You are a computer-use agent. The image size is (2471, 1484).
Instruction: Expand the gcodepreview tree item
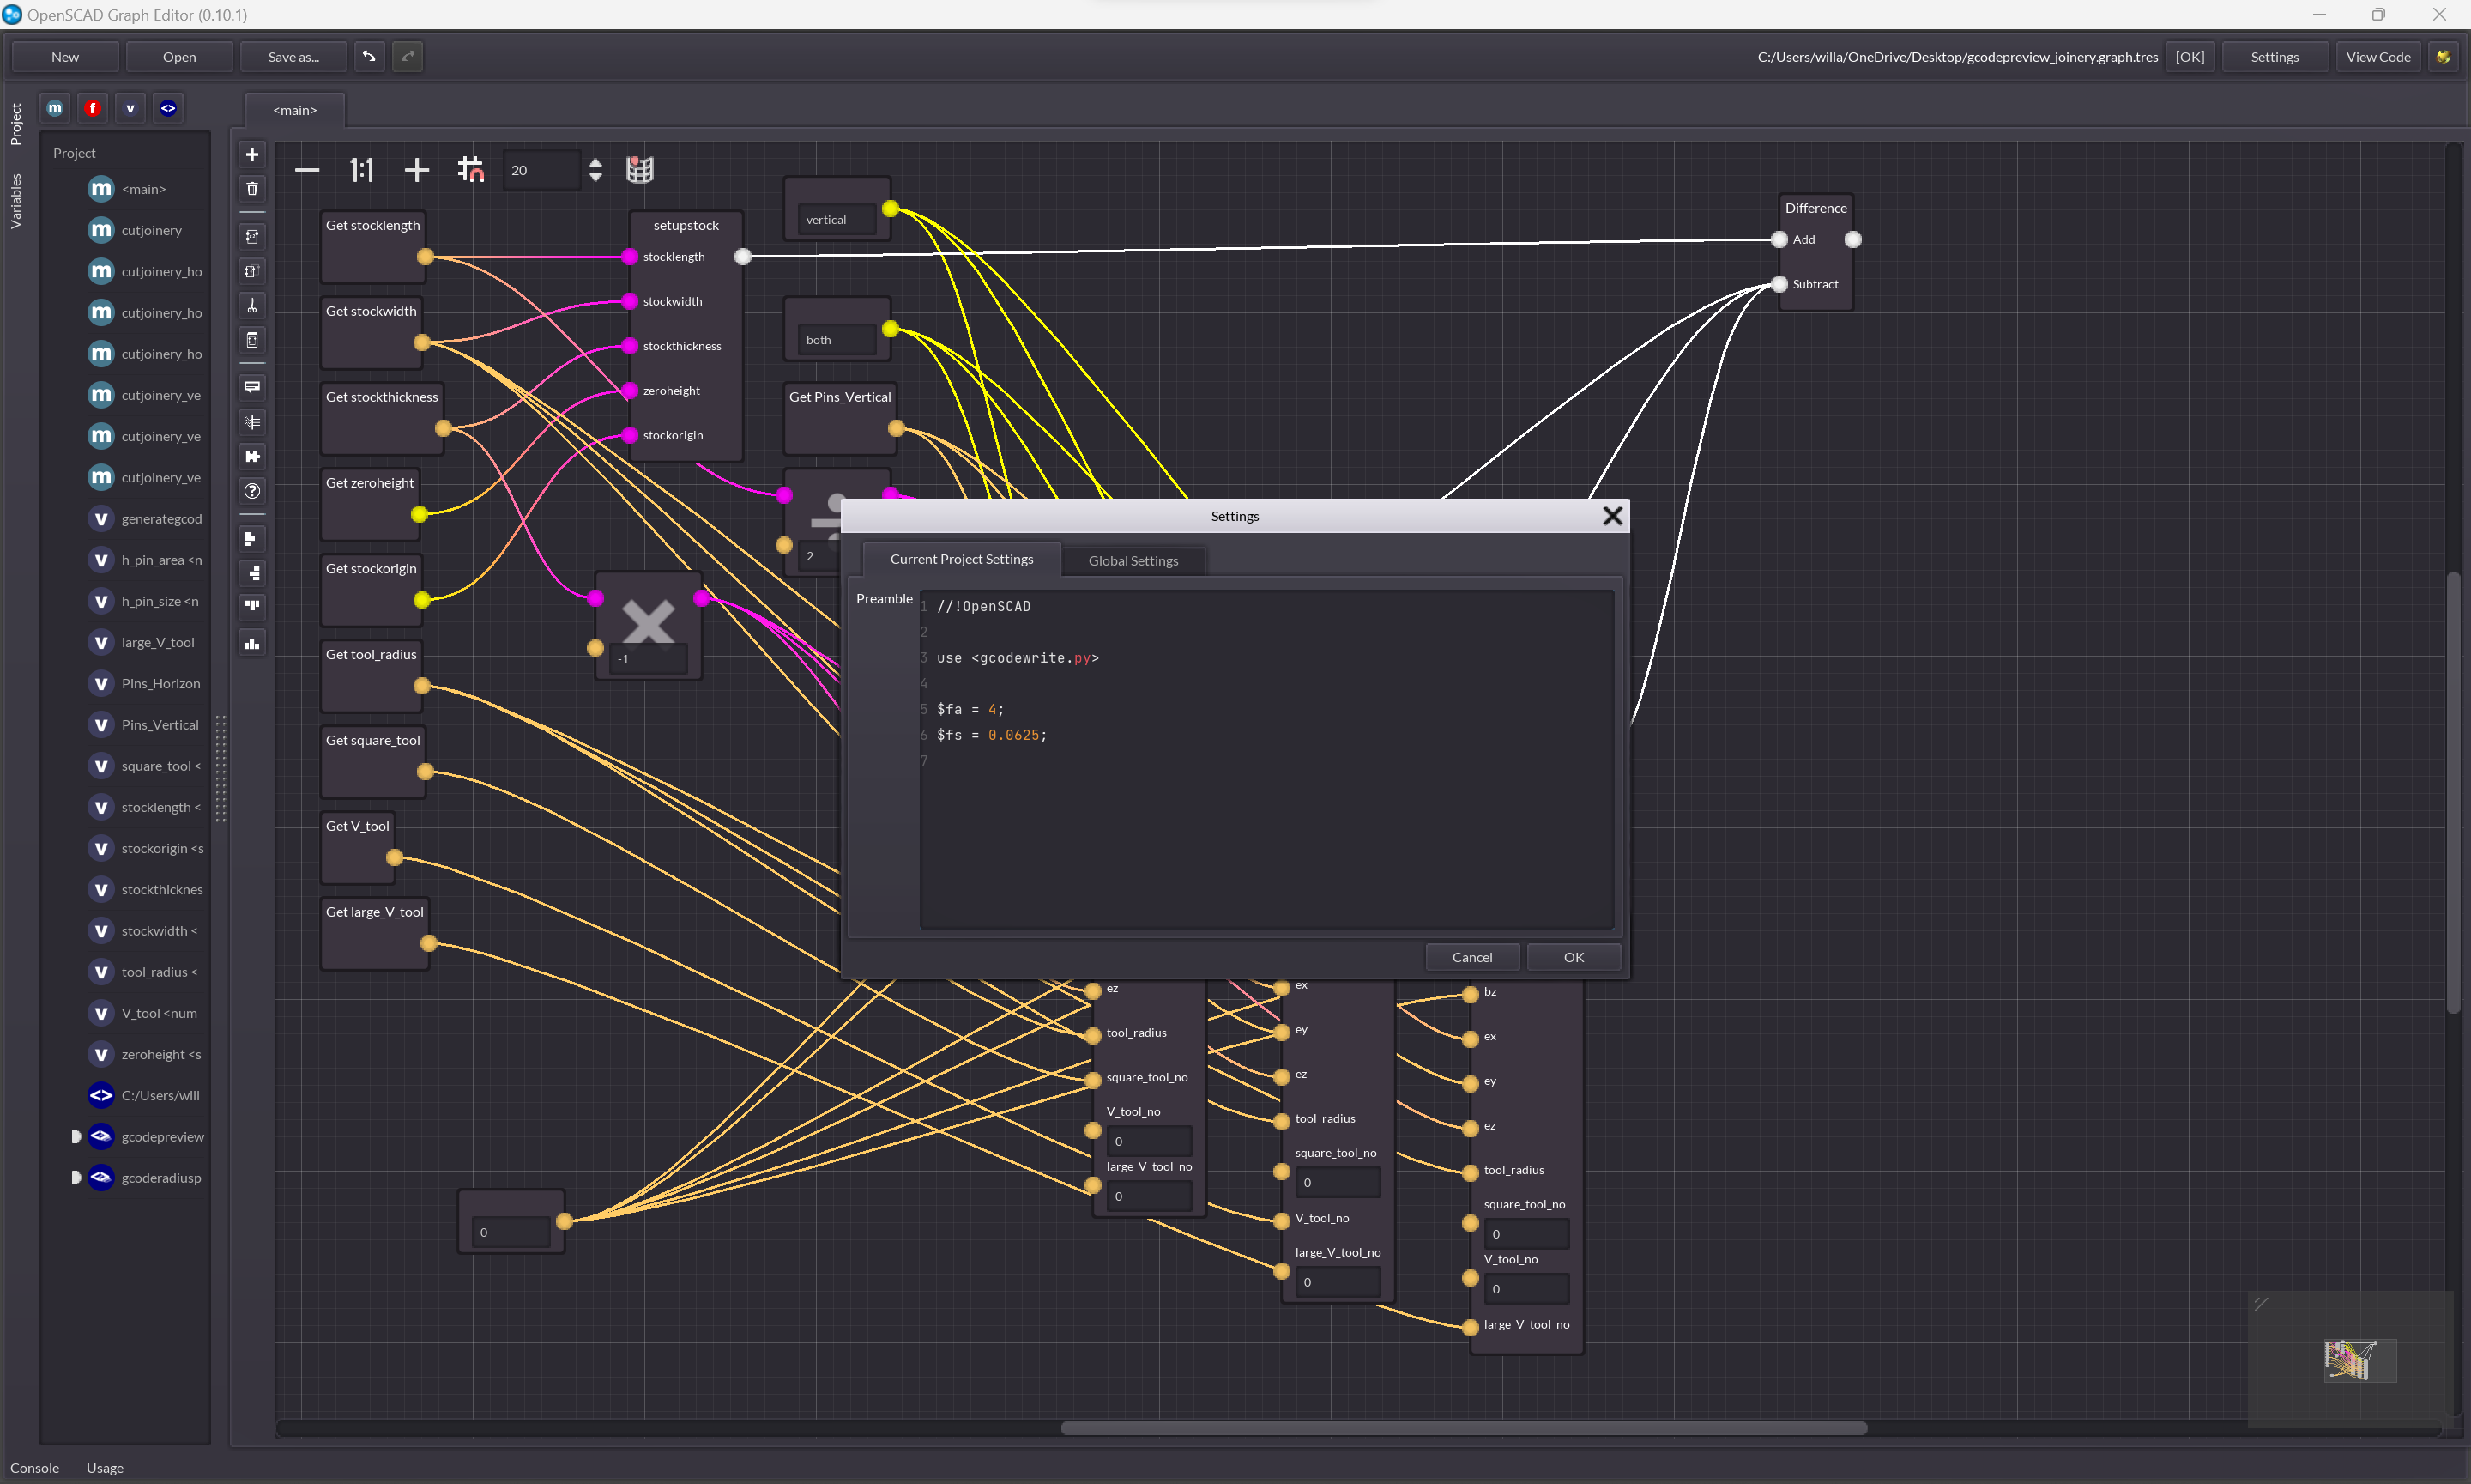click(x=76, y=1136)
